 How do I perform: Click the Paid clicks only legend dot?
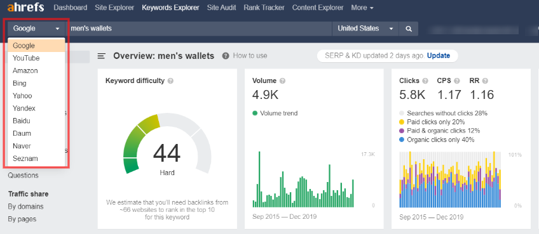pos(402,122)
